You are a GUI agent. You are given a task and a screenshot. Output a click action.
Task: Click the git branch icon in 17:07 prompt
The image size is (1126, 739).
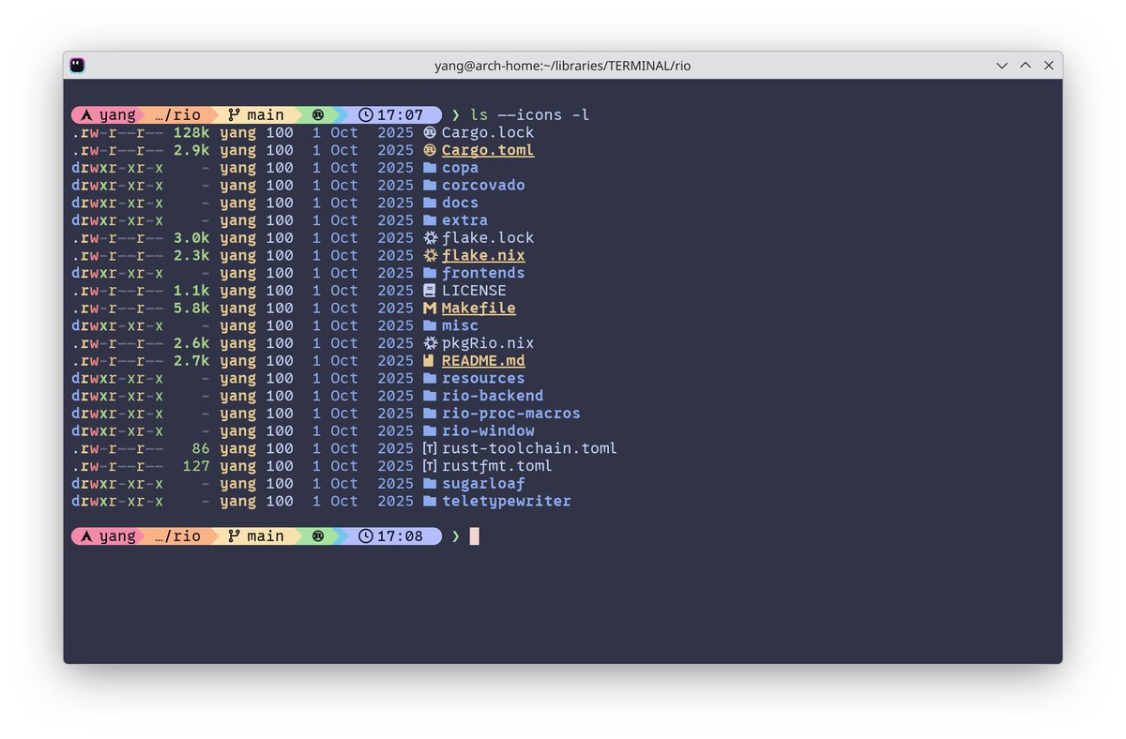(x=234, y=115)
